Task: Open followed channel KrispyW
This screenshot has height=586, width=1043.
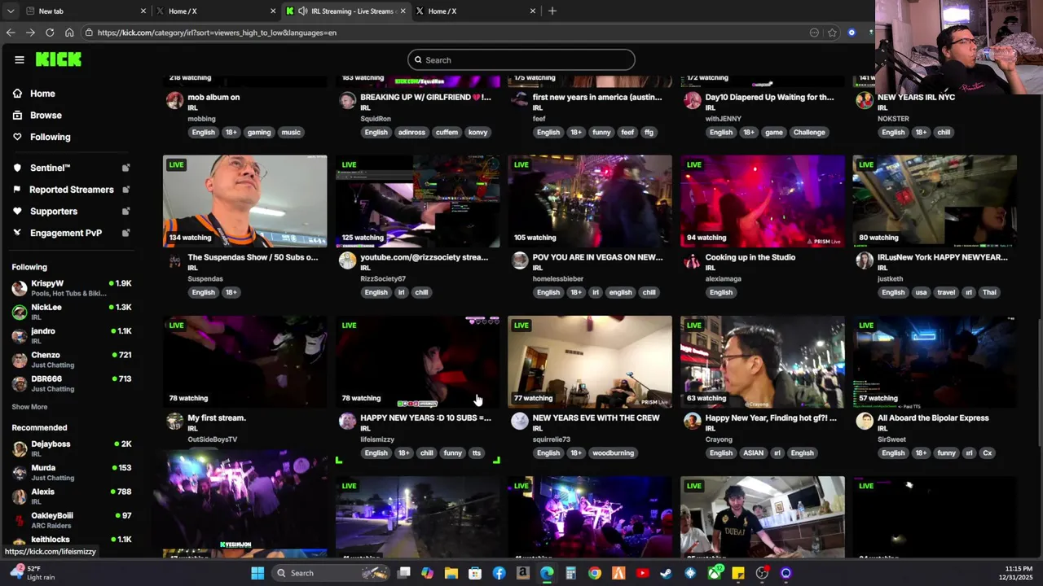Action: (x=72, y=288)
